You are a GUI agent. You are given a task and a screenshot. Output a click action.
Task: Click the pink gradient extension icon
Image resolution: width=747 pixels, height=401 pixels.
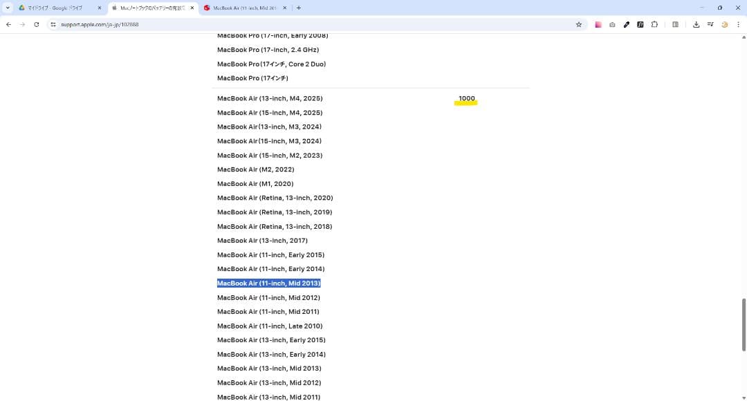point(598,24)
